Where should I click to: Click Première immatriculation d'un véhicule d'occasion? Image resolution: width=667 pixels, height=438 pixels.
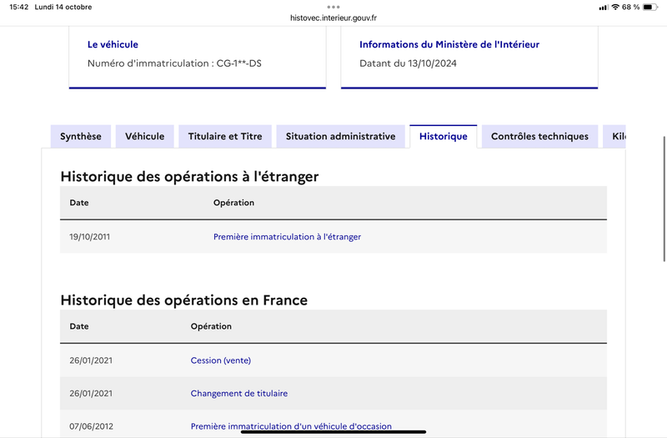tap(291, 426)
